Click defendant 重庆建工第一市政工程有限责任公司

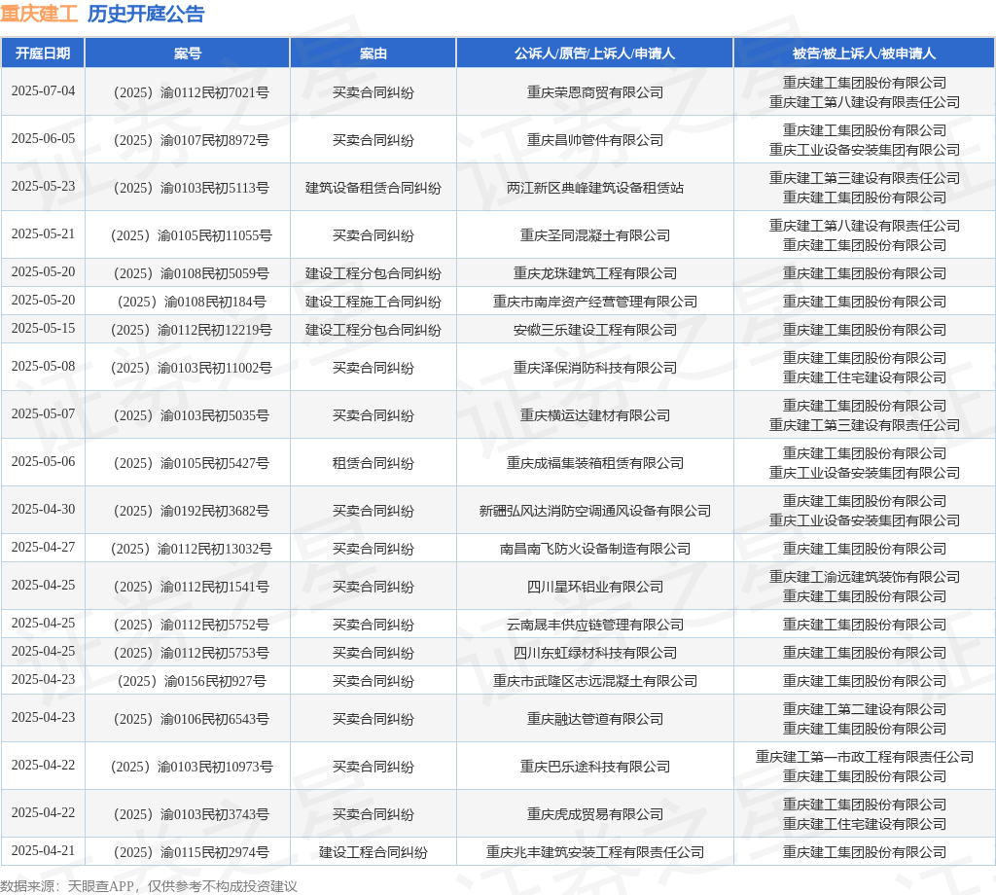(x=864, y=757)
